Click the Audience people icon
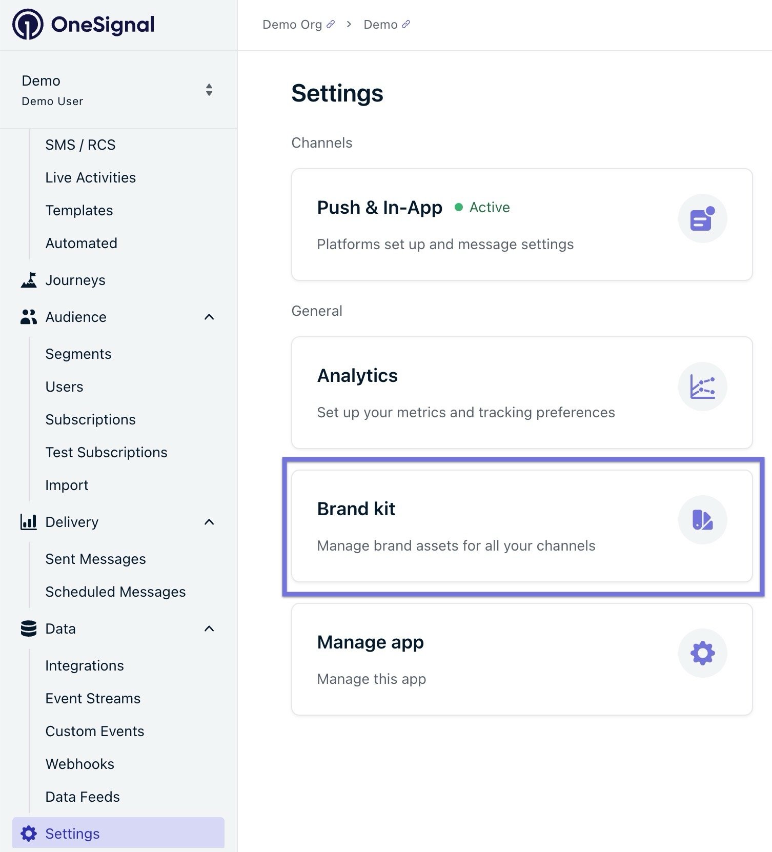Viewport: 772px width, 852px height. (29, 317)
